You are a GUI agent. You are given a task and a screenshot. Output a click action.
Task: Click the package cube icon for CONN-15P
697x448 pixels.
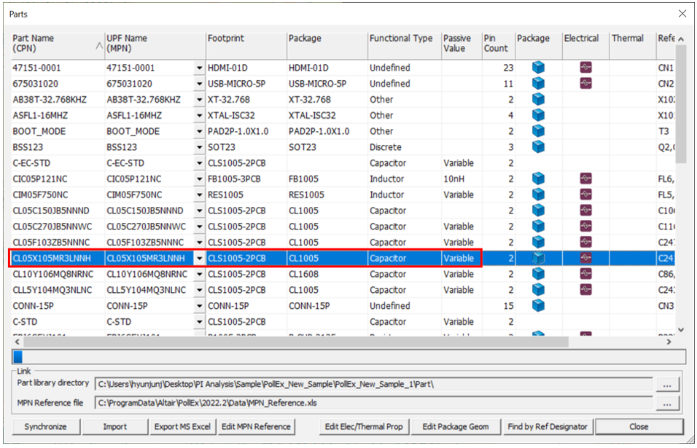pos(538,306)
